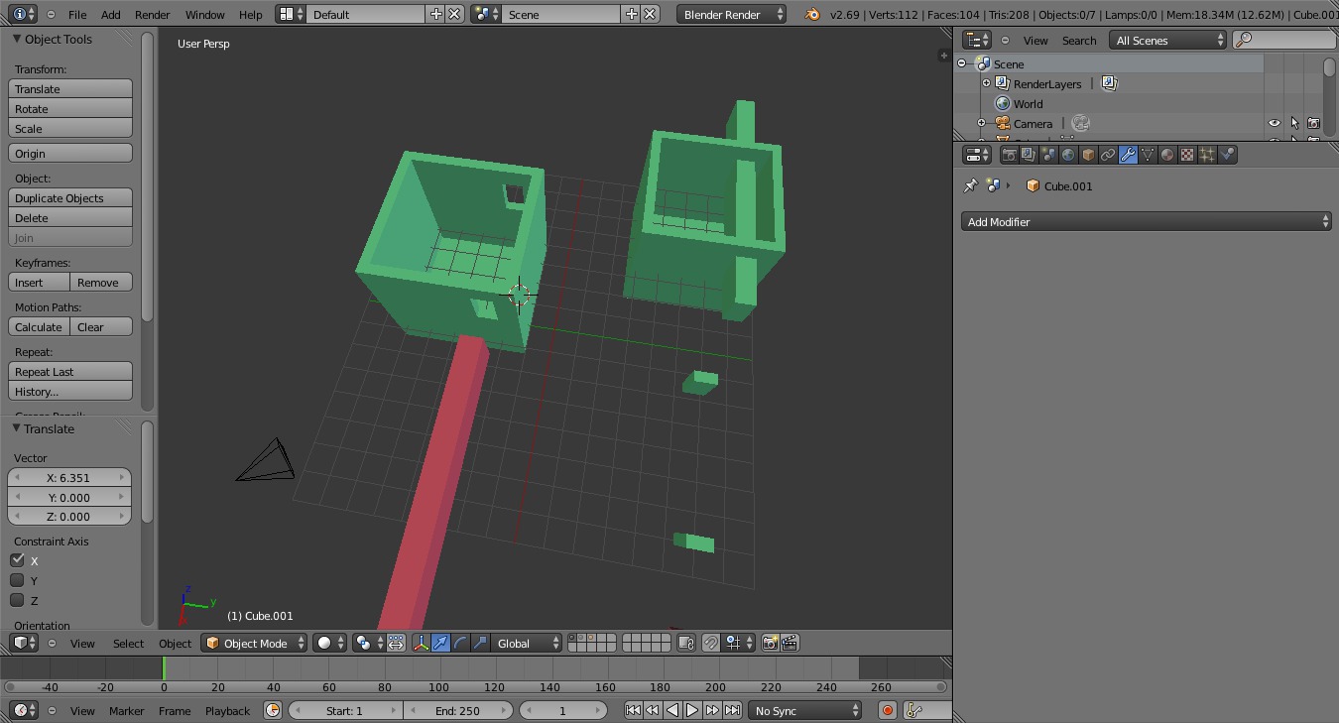Click the OpenGL render image camera icon
Viewport: 1339px width, 723px height.
pyautogui.click(x=770, y=643)
